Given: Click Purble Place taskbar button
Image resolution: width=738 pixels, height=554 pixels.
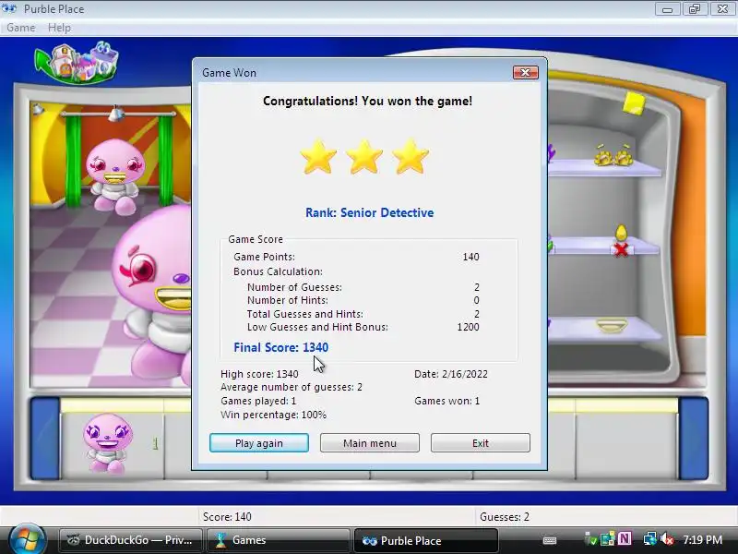Looking at the screenshot, I should point(425,540).
